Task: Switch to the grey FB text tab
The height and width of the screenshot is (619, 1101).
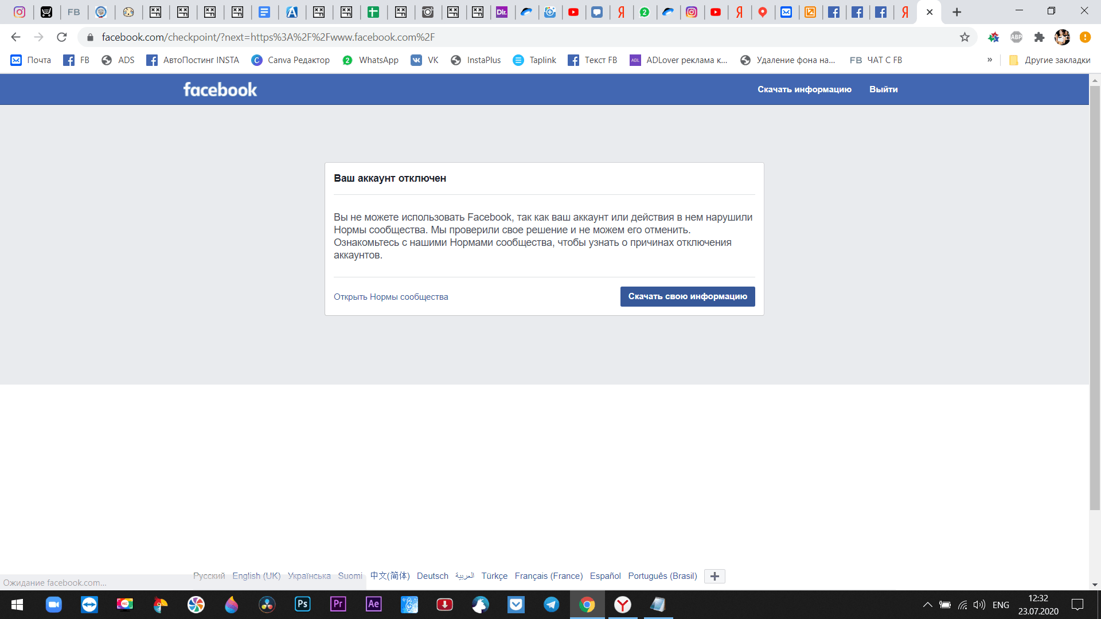Action: coord(74,12)
